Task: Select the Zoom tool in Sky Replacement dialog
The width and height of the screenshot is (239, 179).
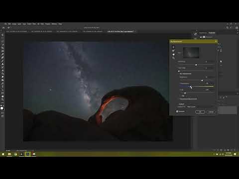Action: 173,58
